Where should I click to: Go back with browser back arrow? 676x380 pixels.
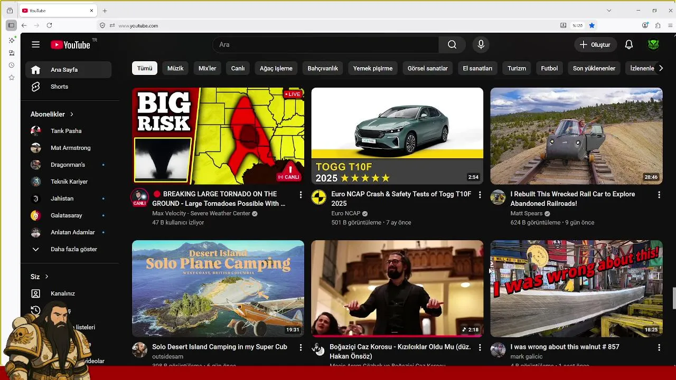click(x=24, y=25)
